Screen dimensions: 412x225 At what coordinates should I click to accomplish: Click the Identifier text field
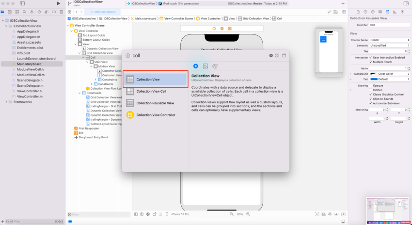389,25
